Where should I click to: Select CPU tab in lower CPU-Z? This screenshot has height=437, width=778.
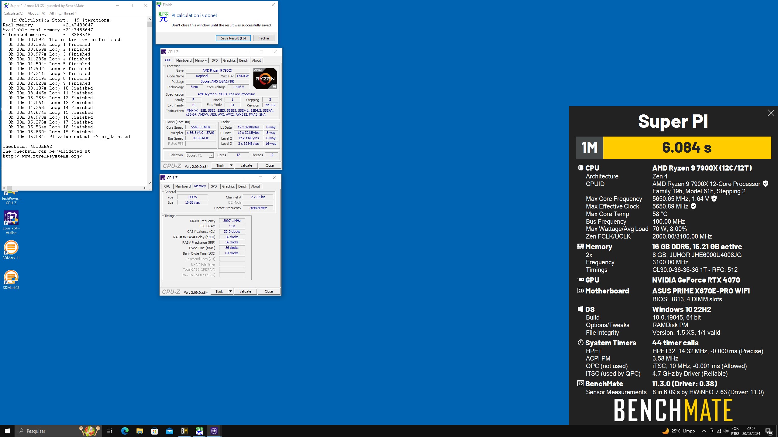tap(167, 186)
